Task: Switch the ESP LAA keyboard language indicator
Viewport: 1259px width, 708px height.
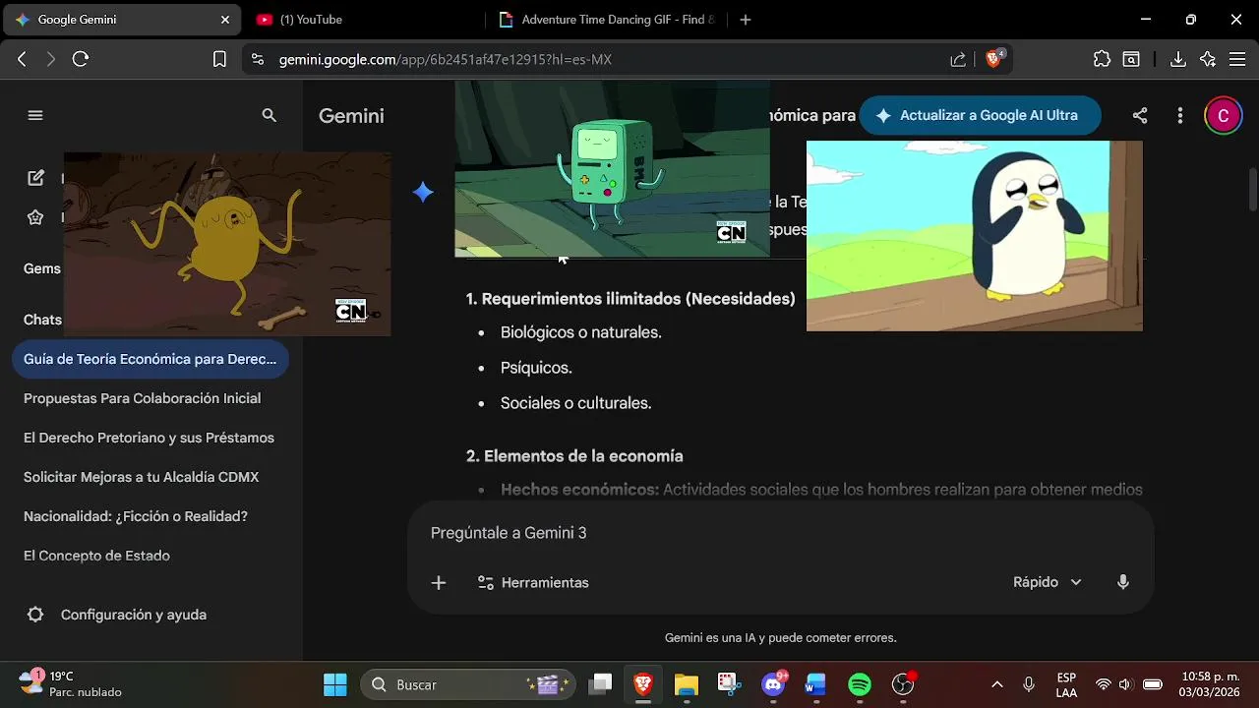Action: [1066, 684]
